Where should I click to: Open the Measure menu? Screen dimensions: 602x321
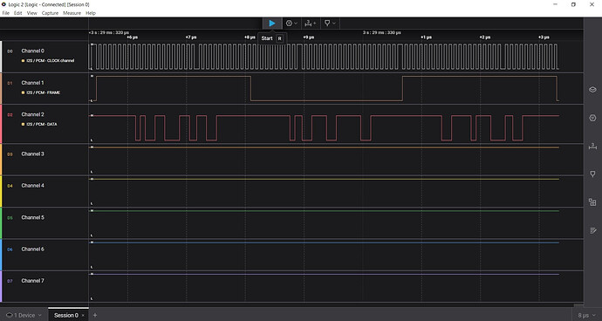(x=72, y=13)
